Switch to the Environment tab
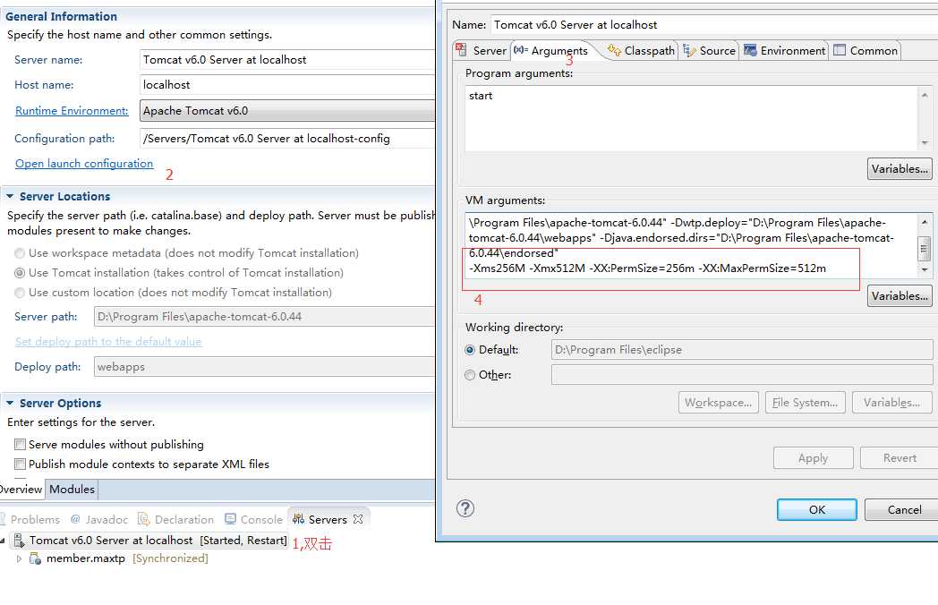 pyautogui.click(x=786, y=50)
